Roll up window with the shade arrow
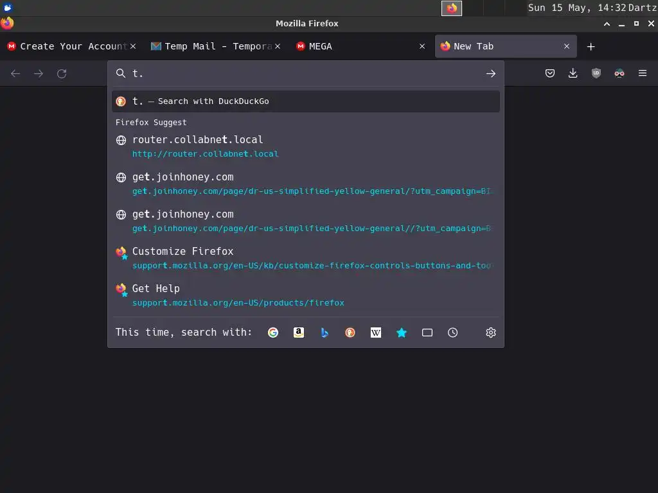658x493 pixels. click(607, 24)
